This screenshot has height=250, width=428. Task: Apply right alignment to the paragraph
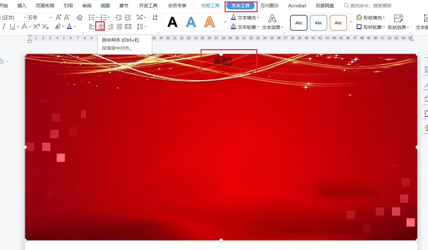tap(110, 27)
